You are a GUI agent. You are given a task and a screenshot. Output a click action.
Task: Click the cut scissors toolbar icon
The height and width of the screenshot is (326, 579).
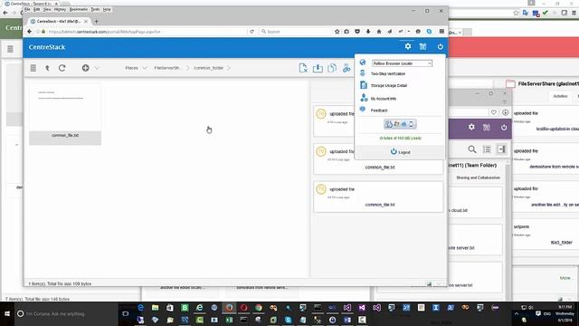[x=346, y=68]
